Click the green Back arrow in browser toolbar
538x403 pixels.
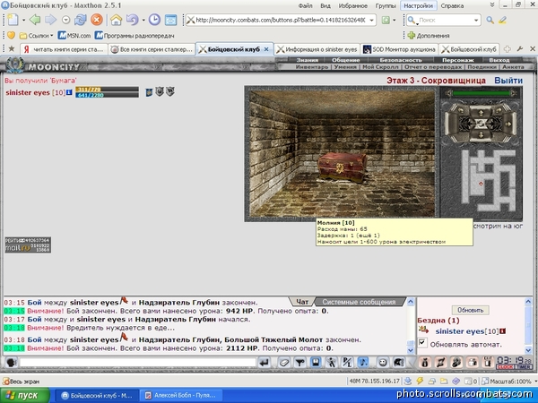(35, 20)
